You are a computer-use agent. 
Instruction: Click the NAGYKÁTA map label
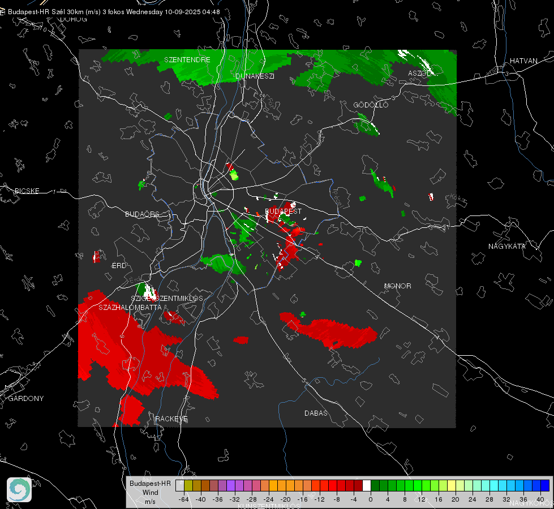point(506,246)
